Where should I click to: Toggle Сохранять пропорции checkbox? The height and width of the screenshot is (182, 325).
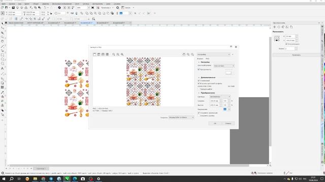pos(199,113)
